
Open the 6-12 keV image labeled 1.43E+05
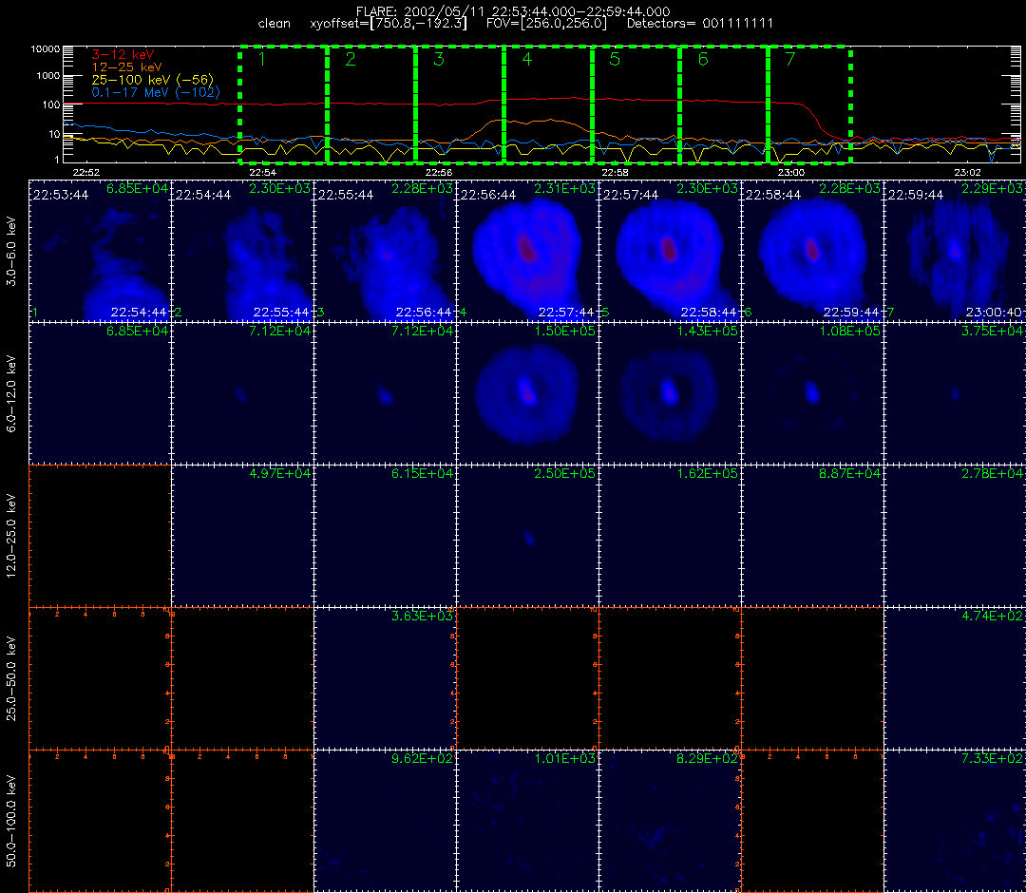point(671,393)
